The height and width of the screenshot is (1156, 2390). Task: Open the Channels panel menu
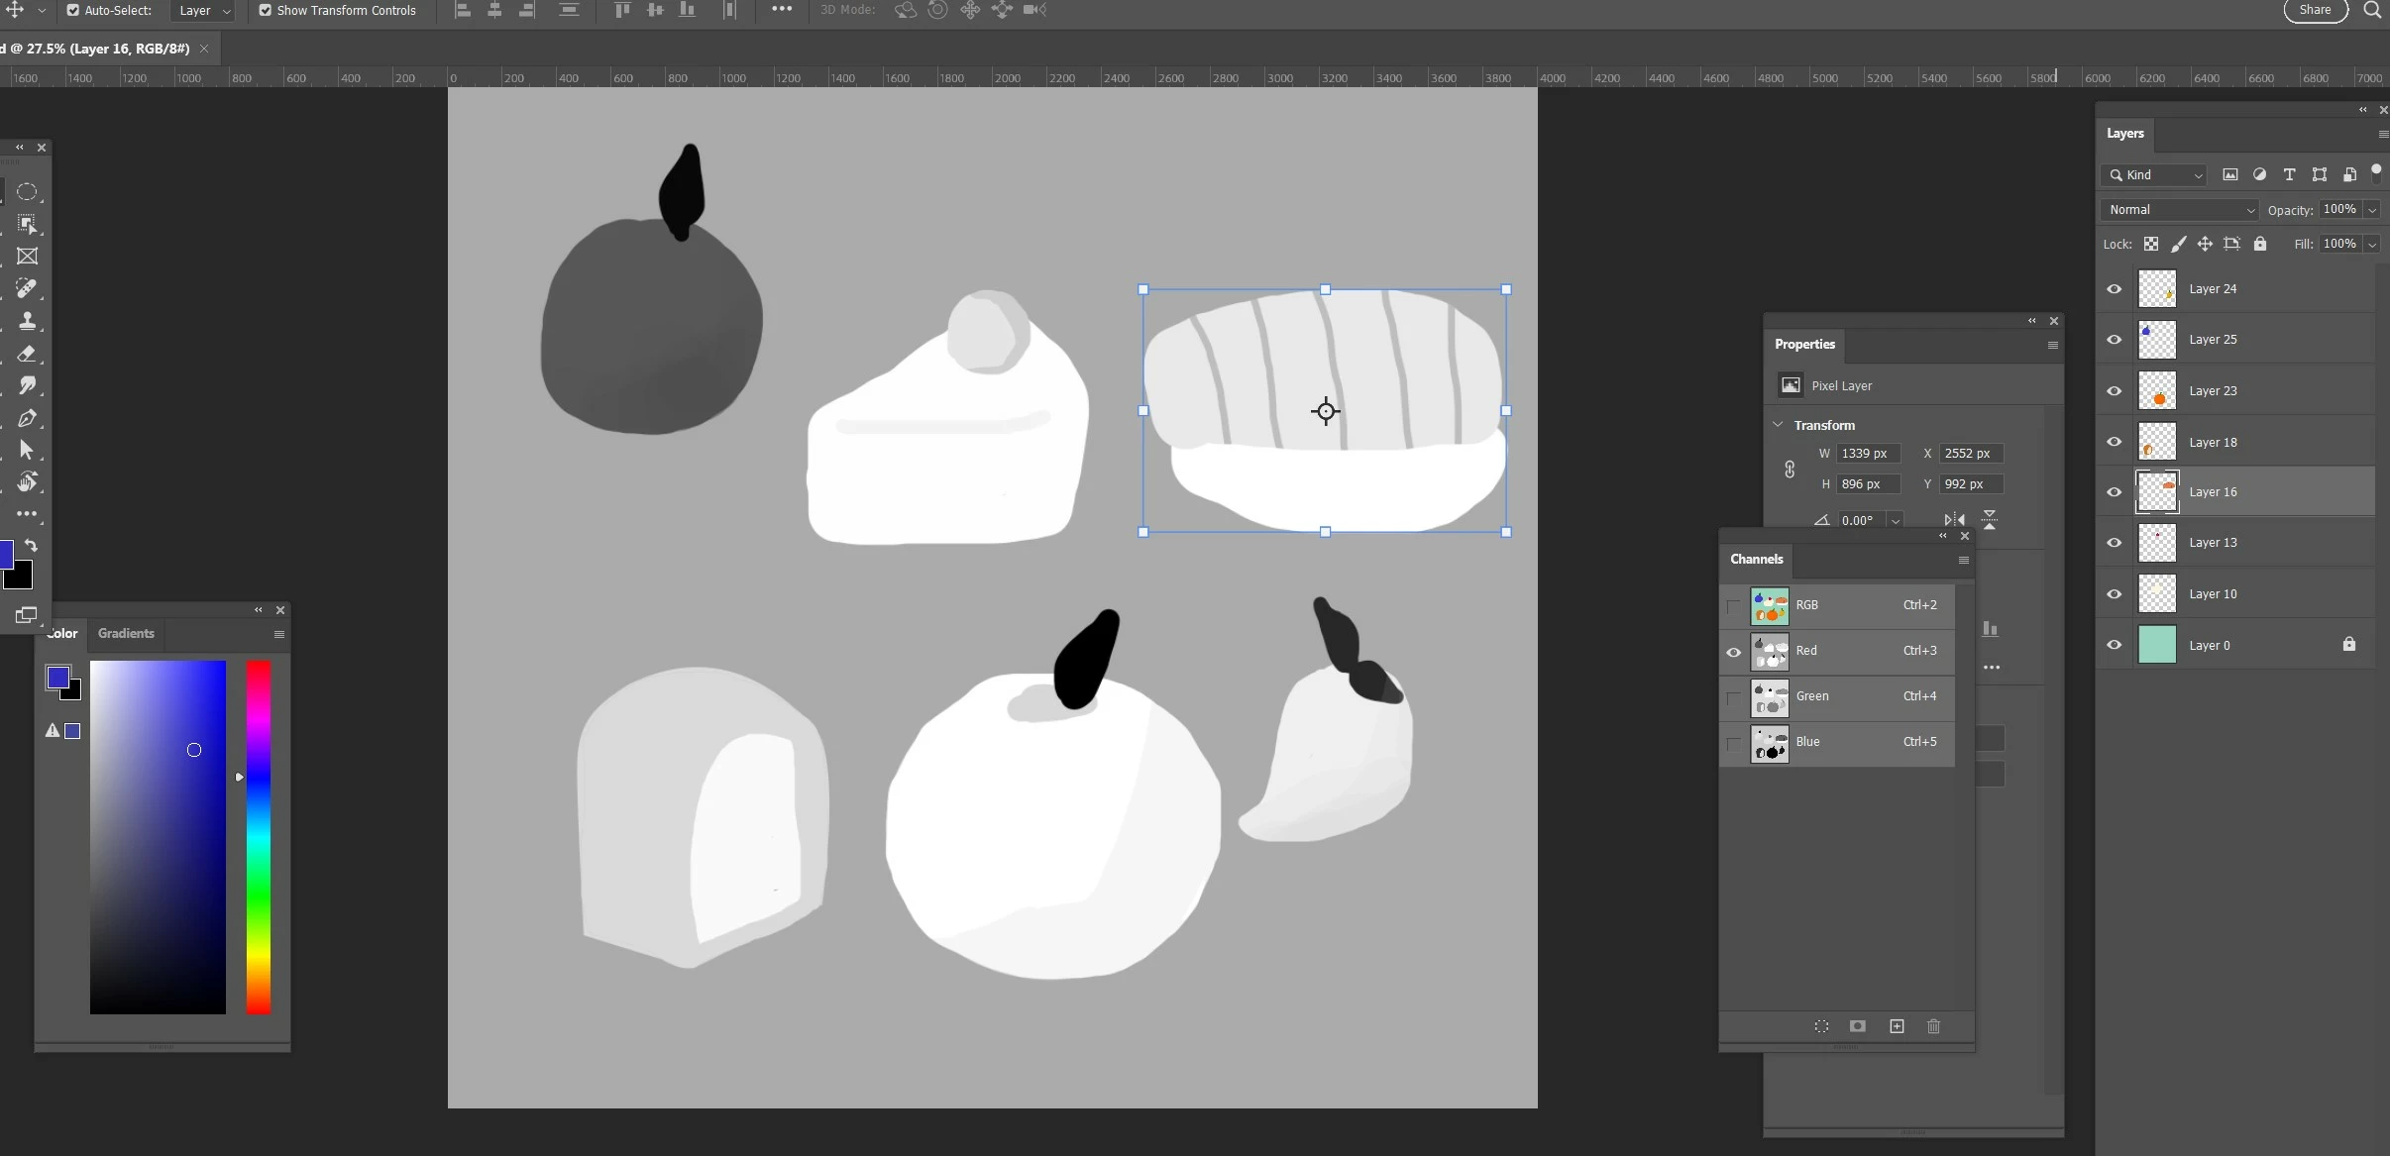pos(1963,561)
